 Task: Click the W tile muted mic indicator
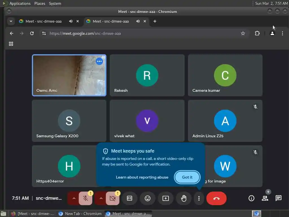(x=255, y=152)
